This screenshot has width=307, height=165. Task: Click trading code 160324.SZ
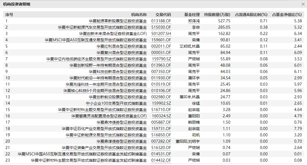[161, 116]
